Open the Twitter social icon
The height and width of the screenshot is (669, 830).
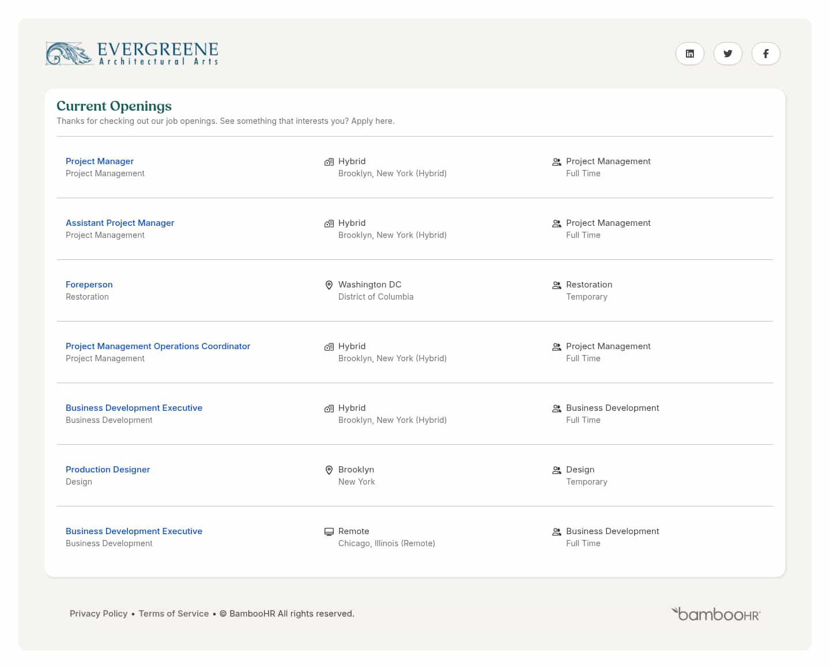click(728, 54)
